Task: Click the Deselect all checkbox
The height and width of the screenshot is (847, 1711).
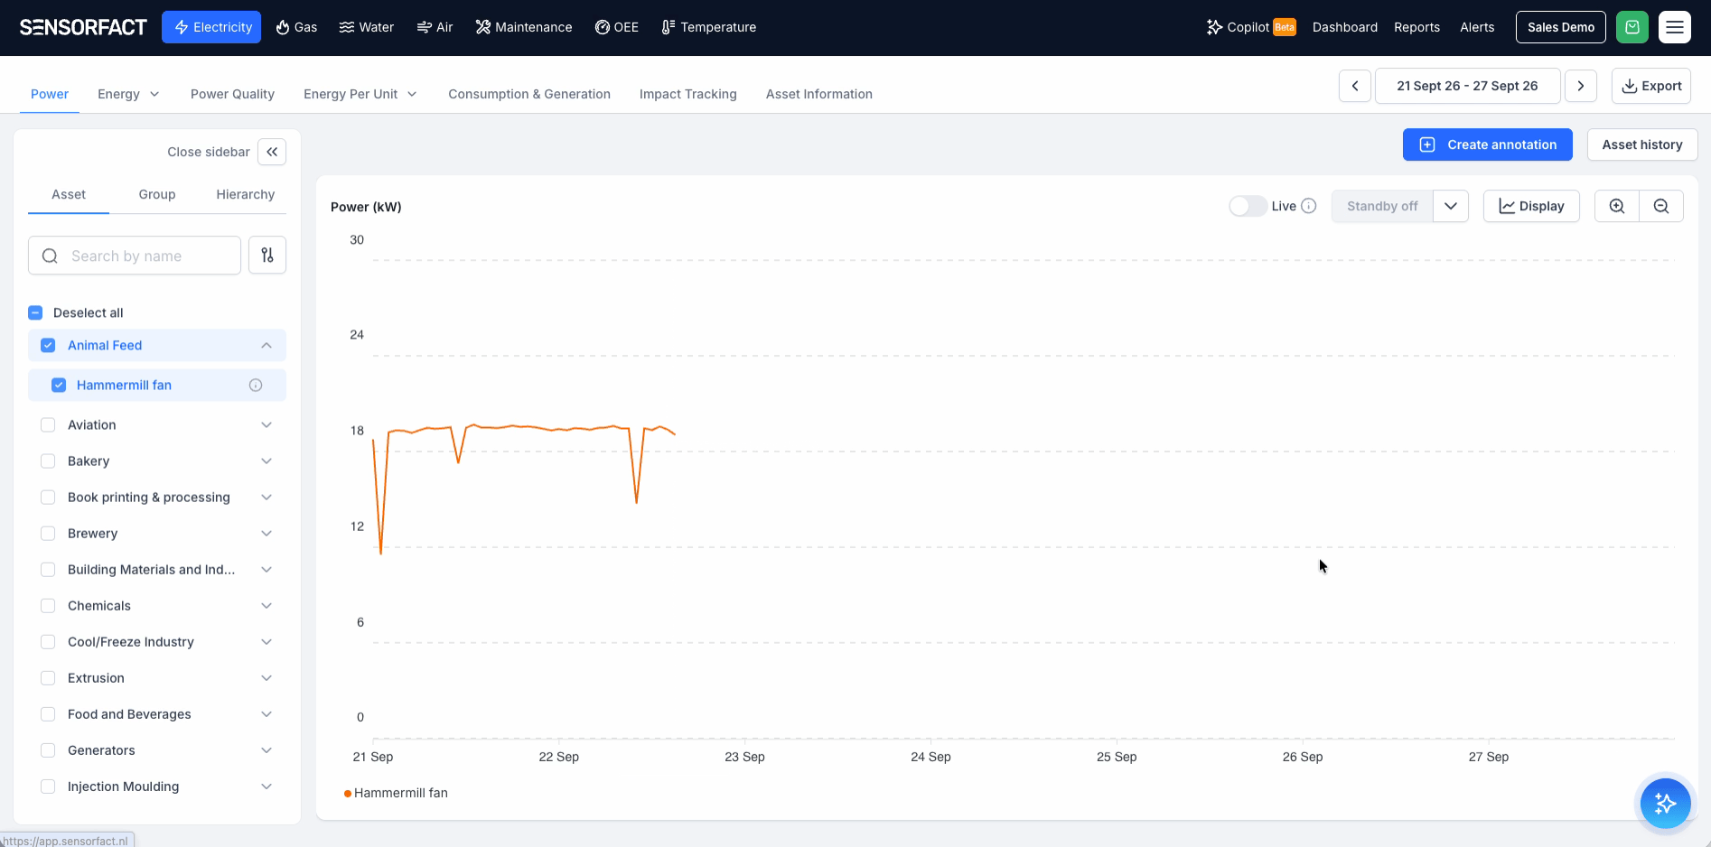Action: click(35, 312)
